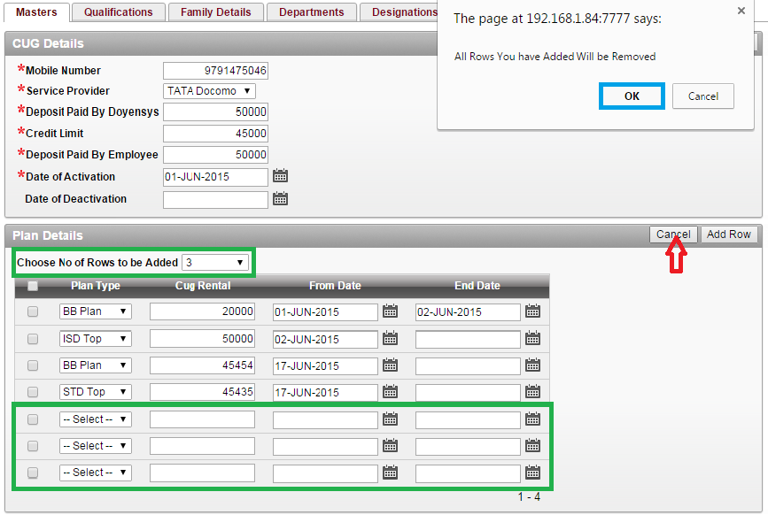Open End Date calendar on the STD Top row
The width and height of the screenshot is (768, 515).
tap(533, 391)
